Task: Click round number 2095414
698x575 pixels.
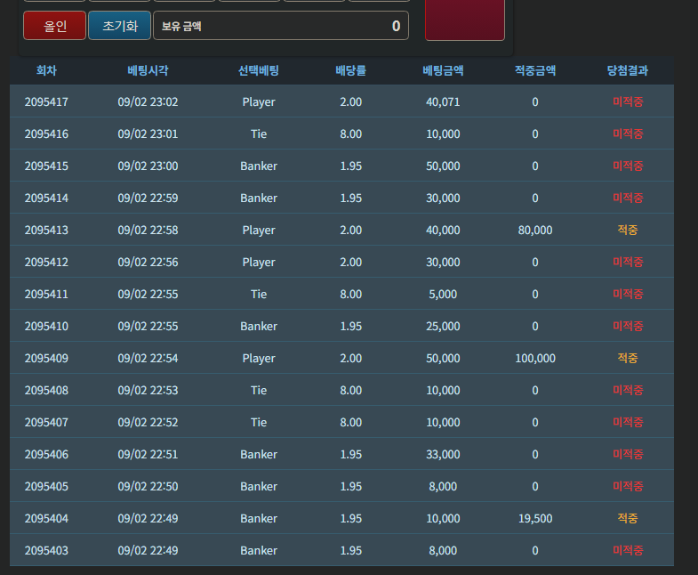Action: pos(46,198)
